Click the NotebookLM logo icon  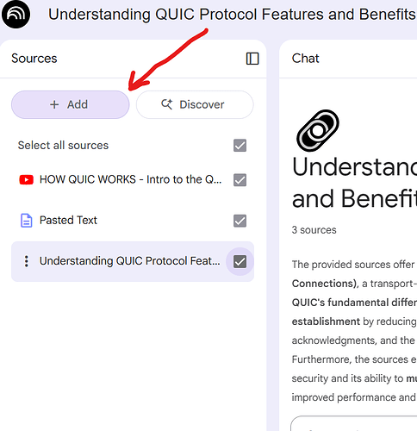tap(16, 14)
